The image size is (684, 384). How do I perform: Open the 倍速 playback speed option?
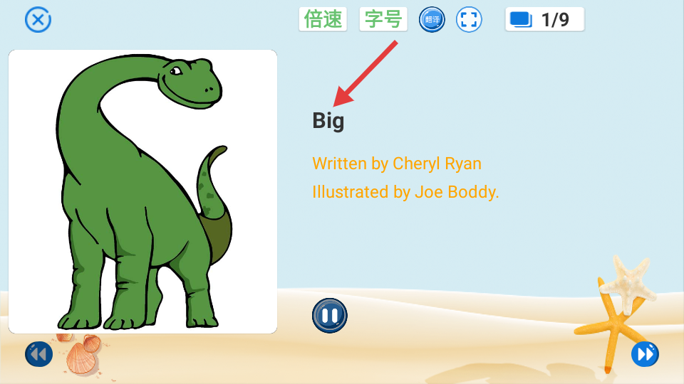click(x=323, y=19)
